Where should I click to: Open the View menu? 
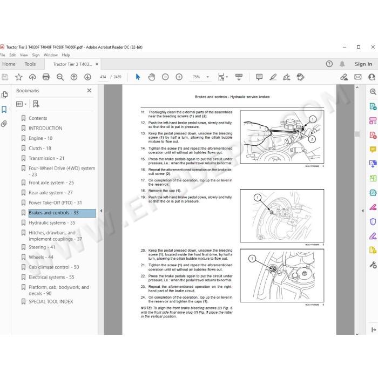(24, 55)
